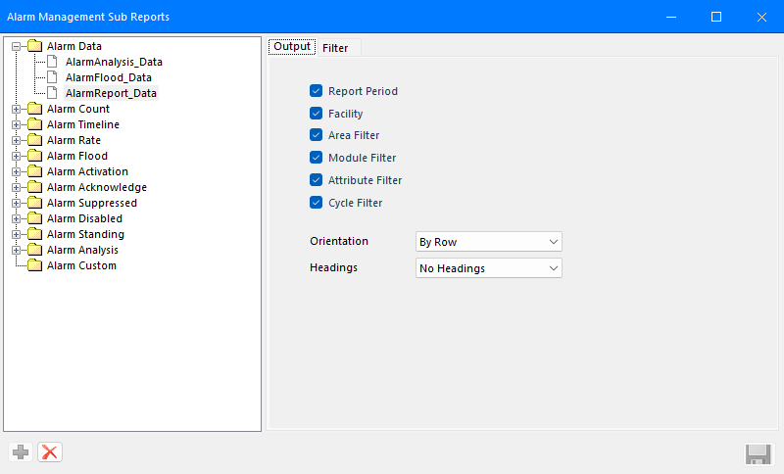Disable the Cycle Filter checkbox
Screen dimensions: 784x474
[316, 203]
